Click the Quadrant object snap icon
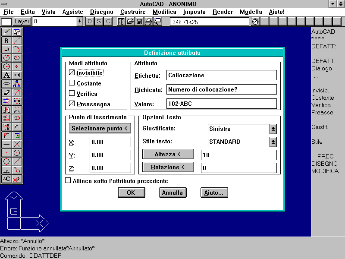345x259 pixels. (x=6, y=161)
